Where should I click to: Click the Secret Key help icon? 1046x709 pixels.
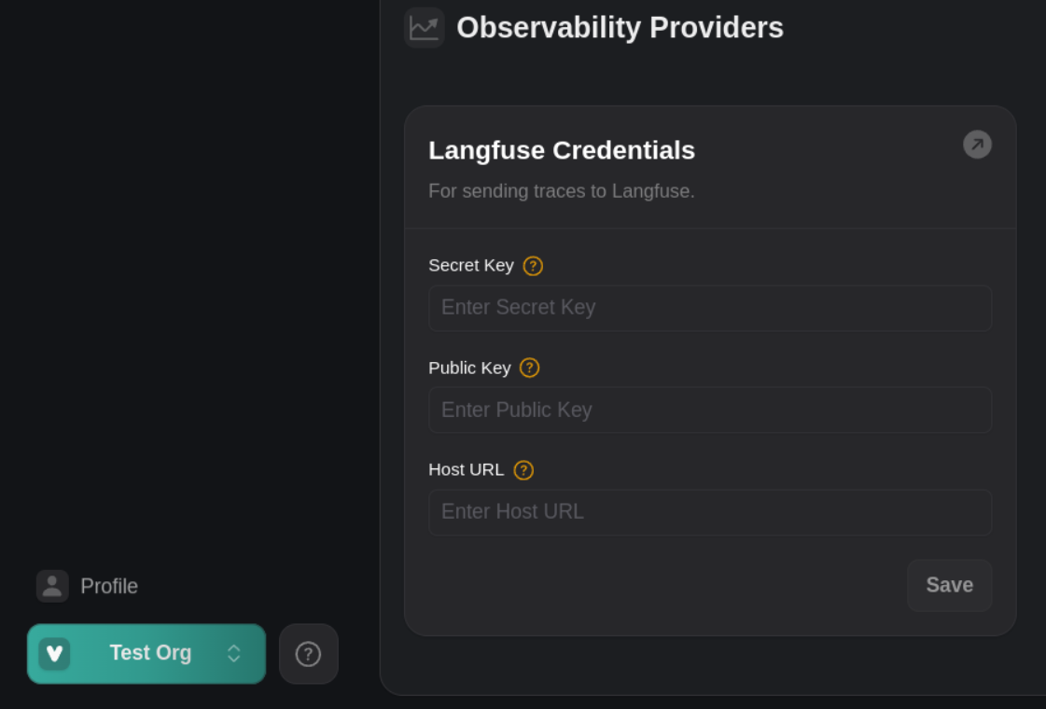pos(533,266)
